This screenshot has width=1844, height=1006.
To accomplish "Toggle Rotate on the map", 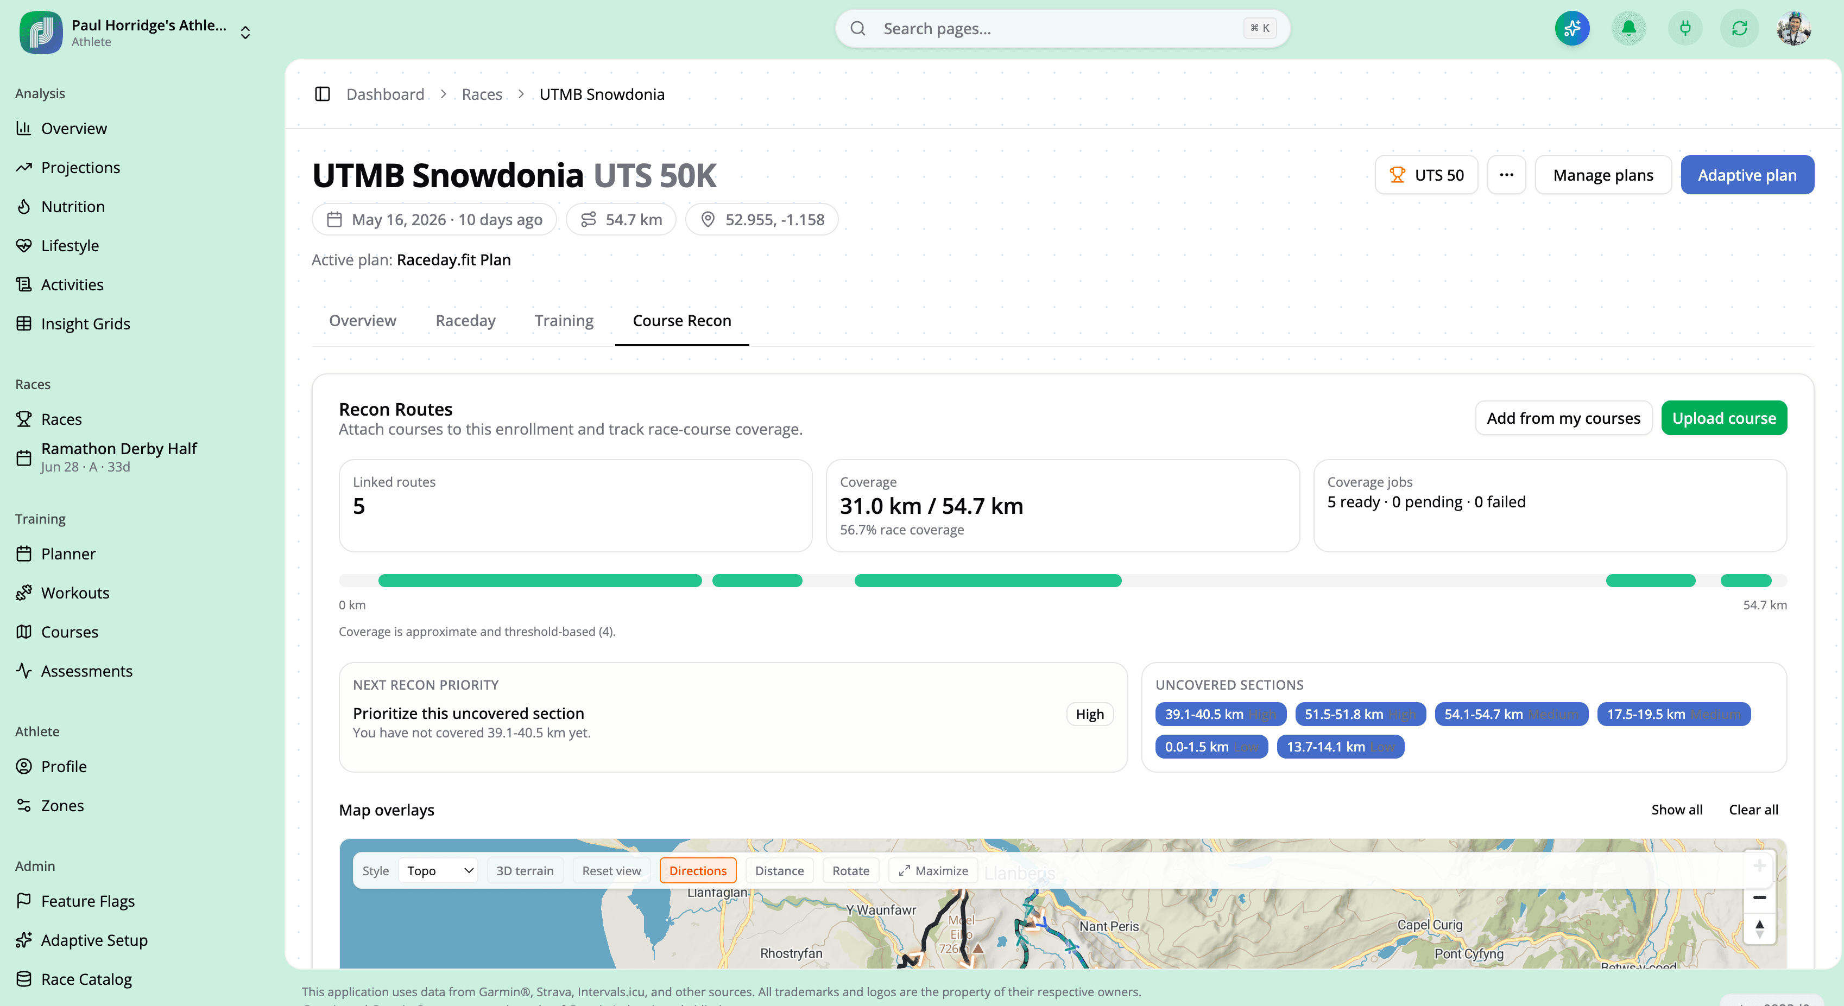I will 850,870.
